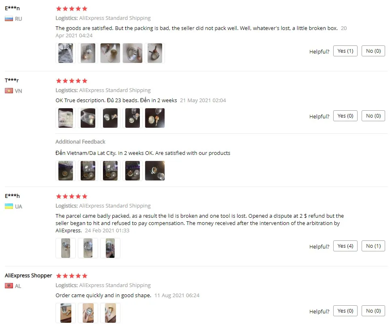Click No (0) on E***n's RU review
The width and height of the screenshot is (392, 328).
click(x=373, y=51)
